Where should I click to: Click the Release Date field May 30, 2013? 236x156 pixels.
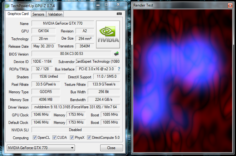43,46
